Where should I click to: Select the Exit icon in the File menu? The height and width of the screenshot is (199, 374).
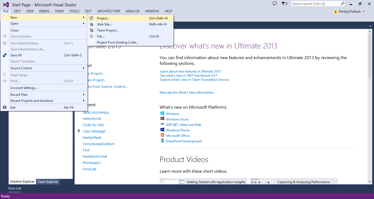click(4, 107)
